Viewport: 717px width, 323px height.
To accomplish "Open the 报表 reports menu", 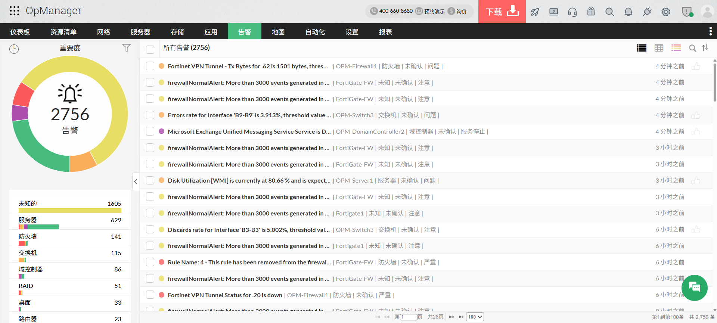I will (386, 32).
